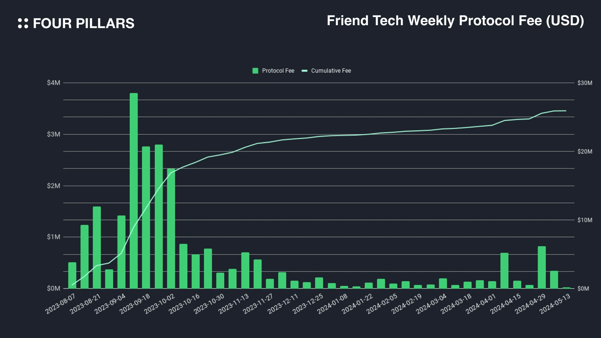Click the Protocol Fee legend swatch
This screenshot has height=338, width=601.
[x=255, y=71]
